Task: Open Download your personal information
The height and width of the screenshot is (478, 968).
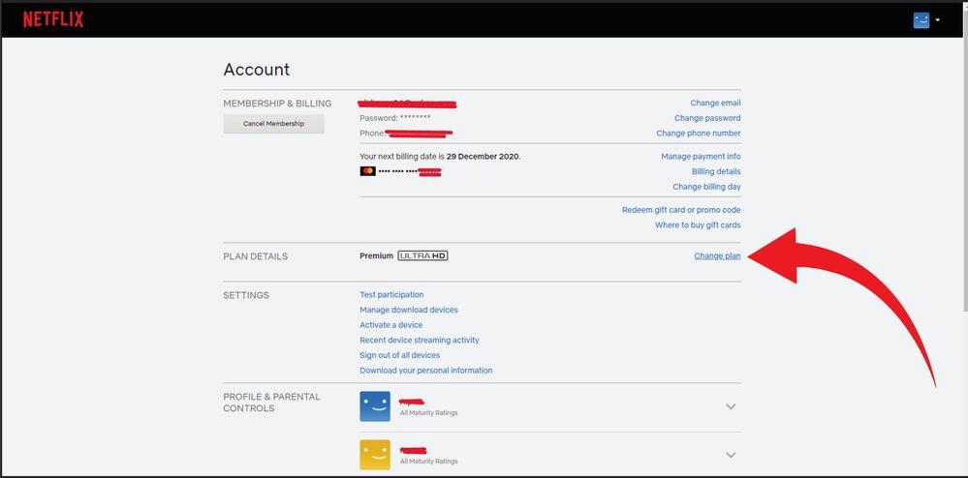Action: (426, 370)
